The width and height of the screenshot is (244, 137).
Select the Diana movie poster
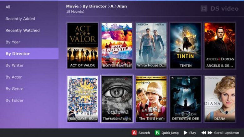coord(220,99)
